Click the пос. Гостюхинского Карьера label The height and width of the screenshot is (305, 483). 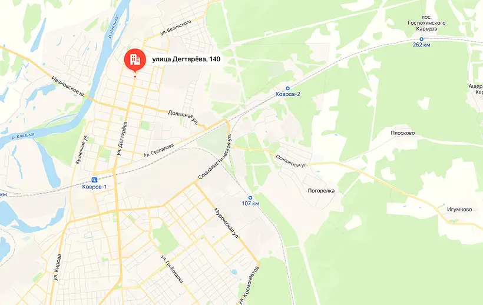click(426, 23)
